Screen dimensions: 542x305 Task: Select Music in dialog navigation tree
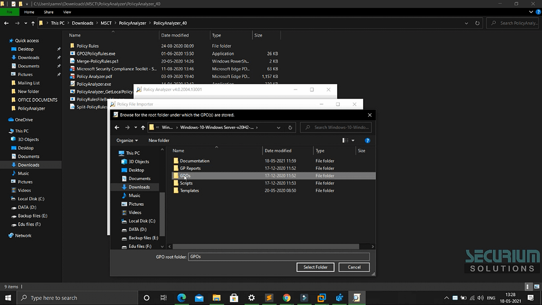pyautogui.click(x=134, y=195)
